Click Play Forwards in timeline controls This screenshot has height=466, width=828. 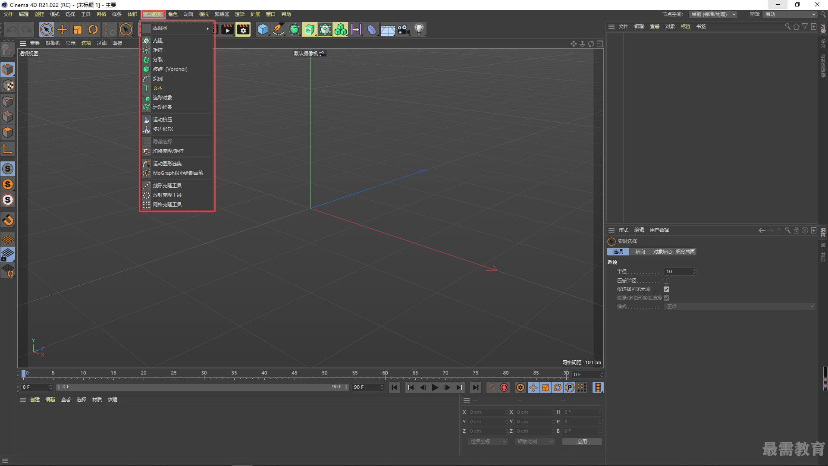435,387
